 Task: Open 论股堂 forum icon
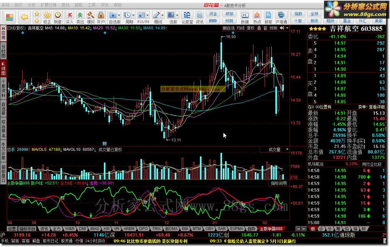point(187,18)
